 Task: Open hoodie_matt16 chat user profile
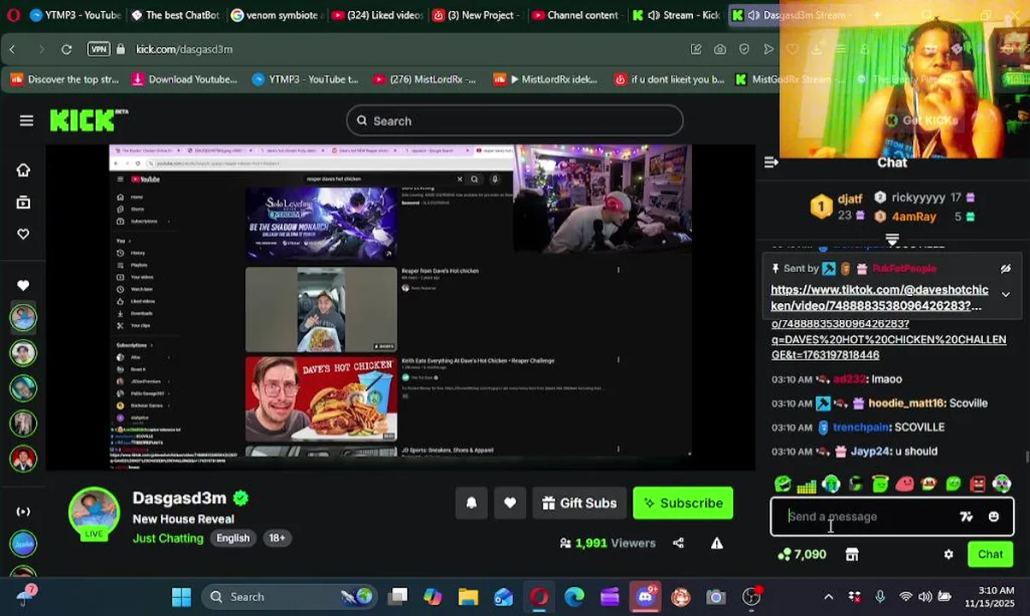[x=906, y=403]
